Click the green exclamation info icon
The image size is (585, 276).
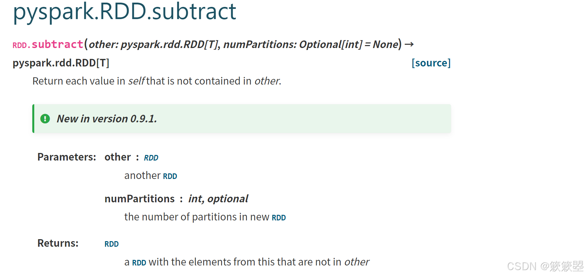click(45, 119)
